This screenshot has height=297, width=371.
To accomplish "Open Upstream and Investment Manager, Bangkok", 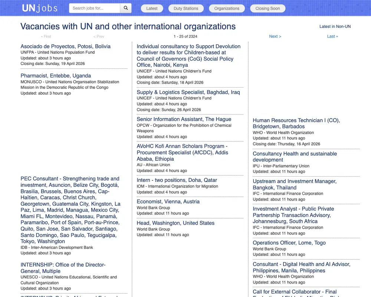I will click(x=295, y=185).
